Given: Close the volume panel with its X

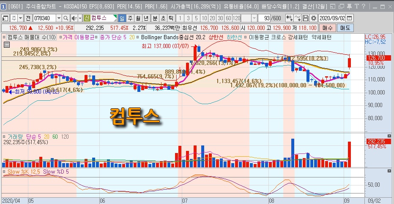Looking at the screenshot, I should (389, 136).
